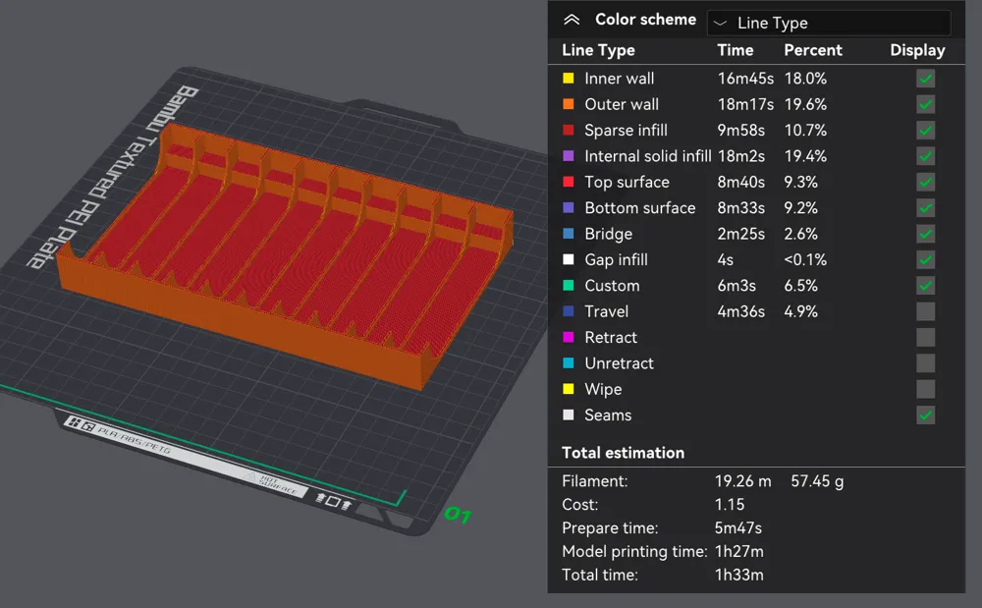Select the Top surface label
The width and height of the screenshot is (982, 608).
[627, 183]
